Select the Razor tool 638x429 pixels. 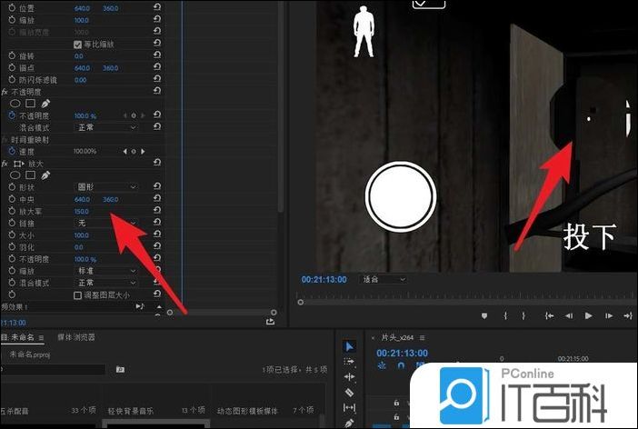tap(349, 393)
